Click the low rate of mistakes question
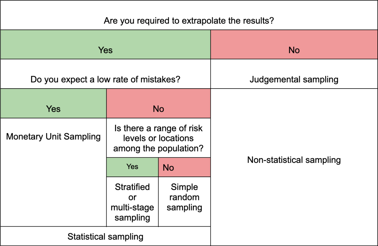This screenshot has width=378, height=246. [x=105, y=79]
